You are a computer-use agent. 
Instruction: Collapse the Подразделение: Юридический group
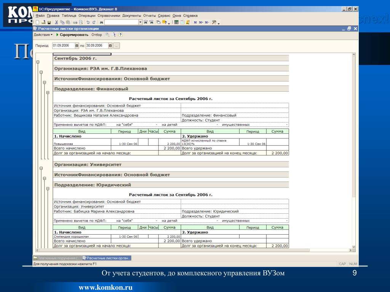pyautogui.click(x=48, y=189)
